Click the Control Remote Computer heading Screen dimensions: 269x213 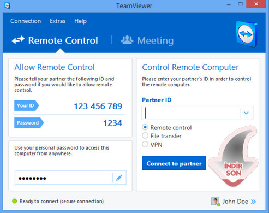click(190, 67)
